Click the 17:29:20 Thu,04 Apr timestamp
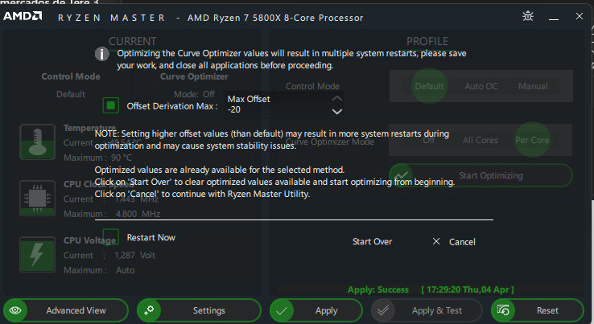Screen dimensions: 594x324 (x=468, y=289)
